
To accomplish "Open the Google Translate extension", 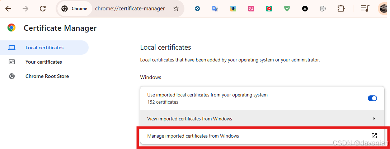I will 215,9.
